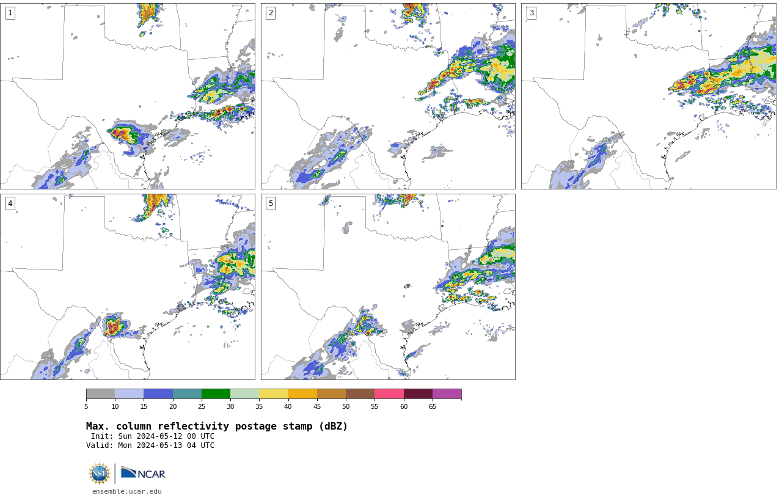The height and width of the screenshot is (498, 782).
Task: Select the pink 55-60 dBZ swatch
Action: [x=389, y=394]
